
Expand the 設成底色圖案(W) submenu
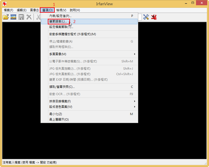(x=89, y=107)
